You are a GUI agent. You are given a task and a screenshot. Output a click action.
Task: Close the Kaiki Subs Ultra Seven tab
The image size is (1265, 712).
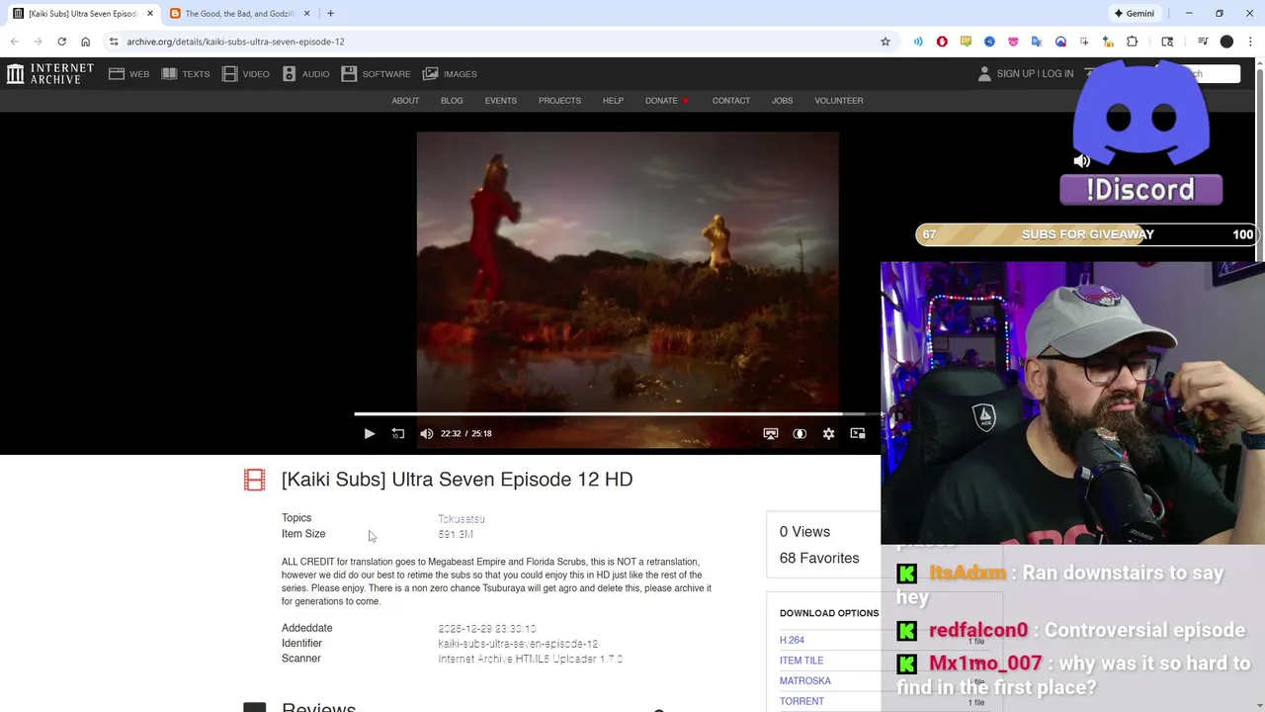click(150, 14)
